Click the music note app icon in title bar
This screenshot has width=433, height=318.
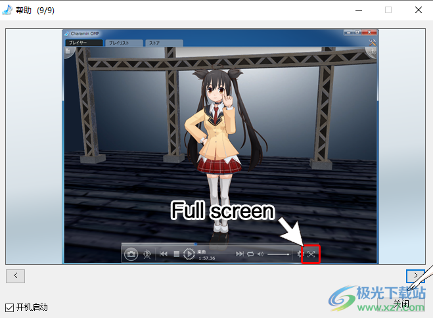7,10
